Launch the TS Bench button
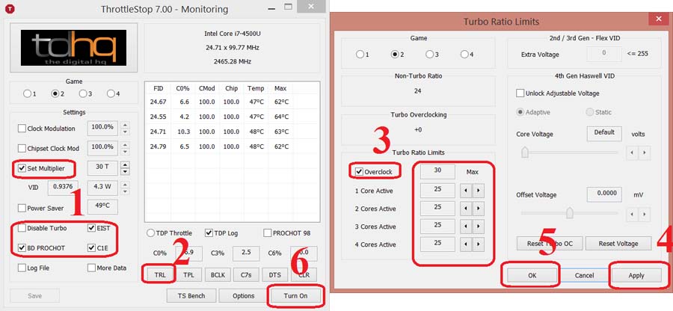 [191, 295]
